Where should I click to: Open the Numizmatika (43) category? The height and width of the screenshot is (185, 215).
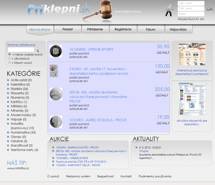(x=23, y=132)
